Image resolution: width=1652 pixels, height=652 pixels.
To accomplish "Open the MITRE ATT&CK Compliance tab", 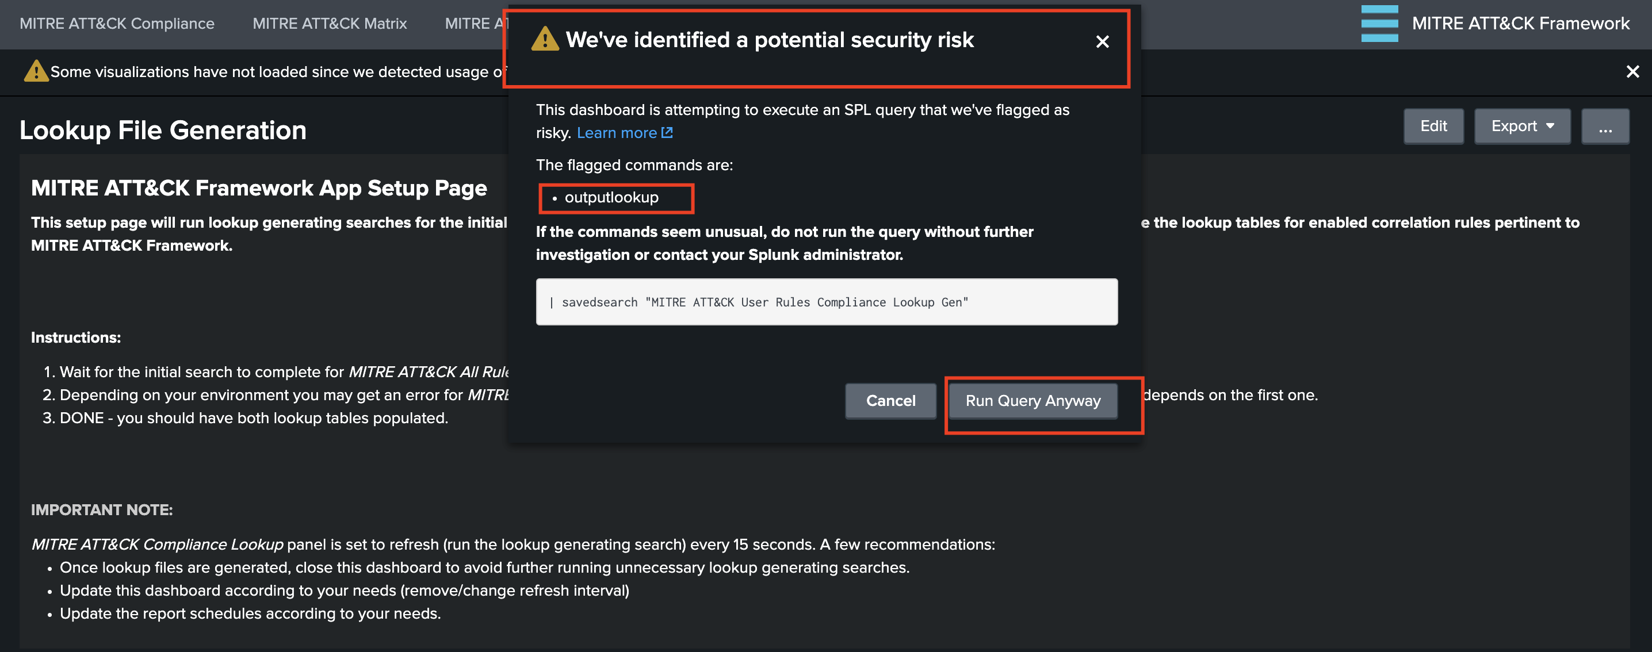I will 117,24.
